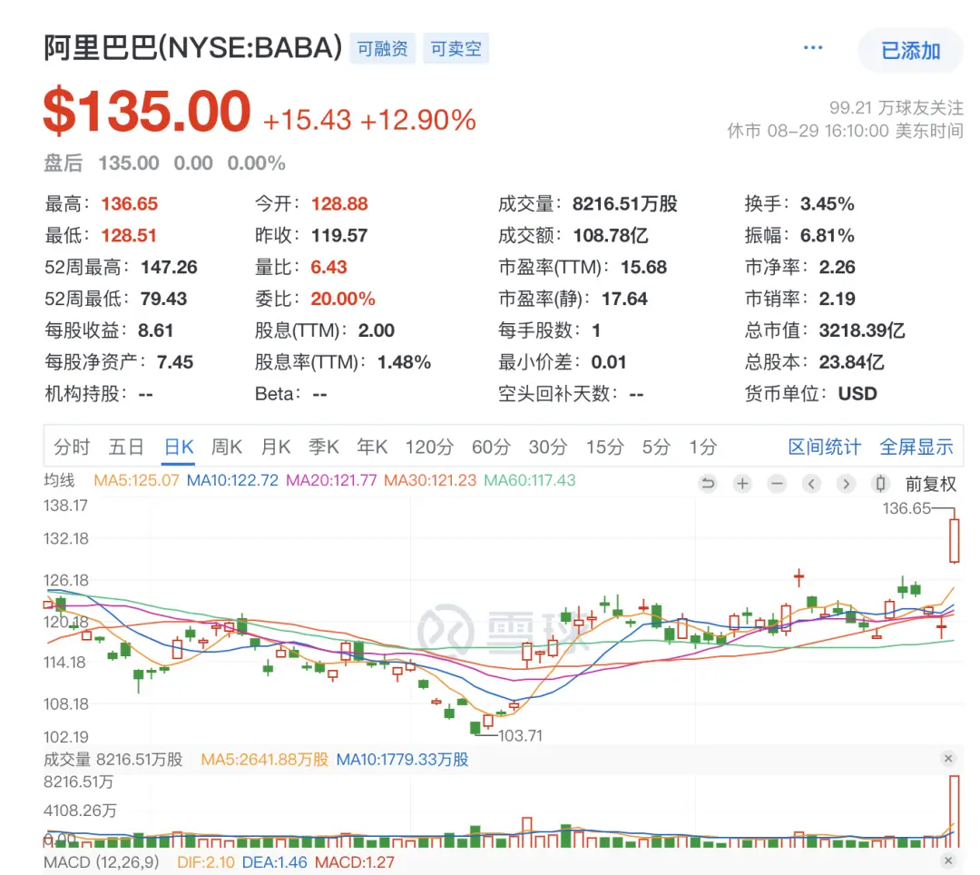Click the last red candlestick at 136.65
This screenshot has width=980, height=875.
(954, 541)
